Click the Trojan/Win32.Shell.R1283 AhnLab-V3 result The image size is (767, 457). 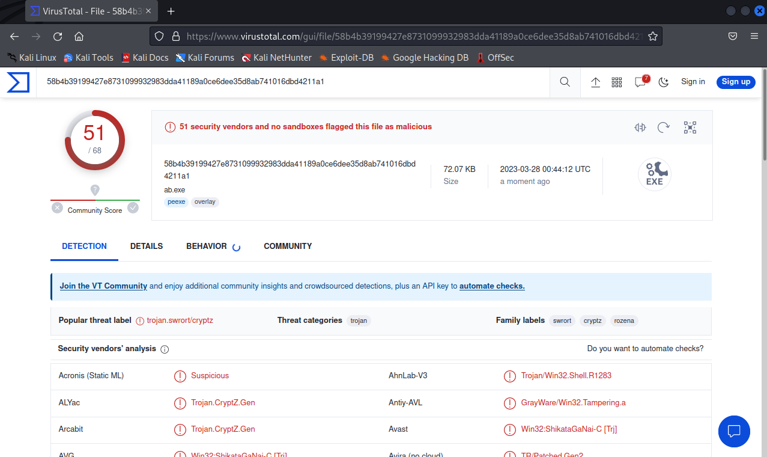(x=566, y=376)
